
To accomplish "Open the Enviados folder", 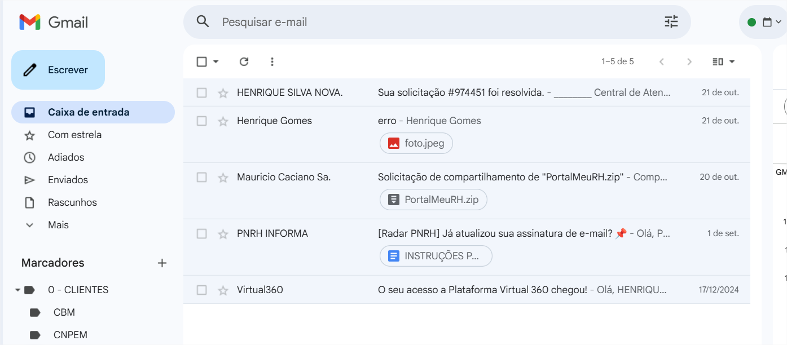I will tap(68, 180).
